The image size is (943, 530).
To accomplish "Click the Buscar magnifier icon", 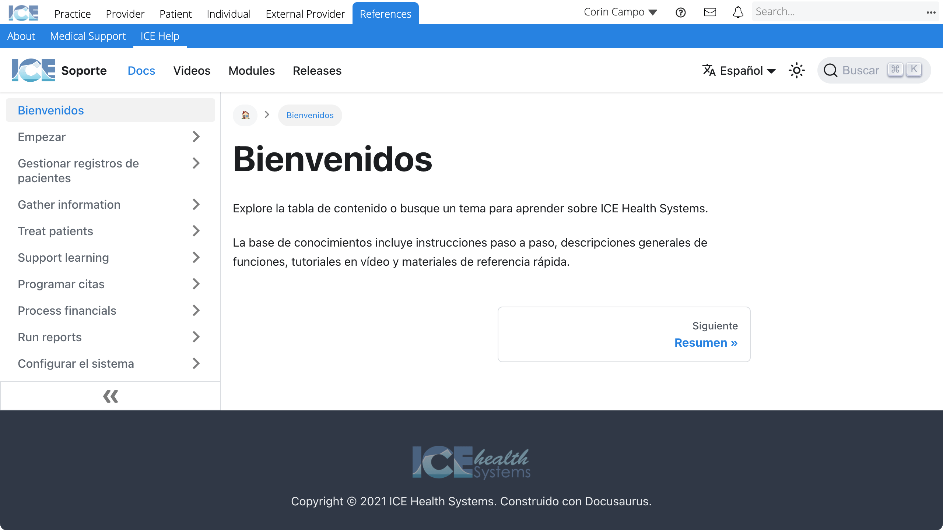I will pos(831,70).
